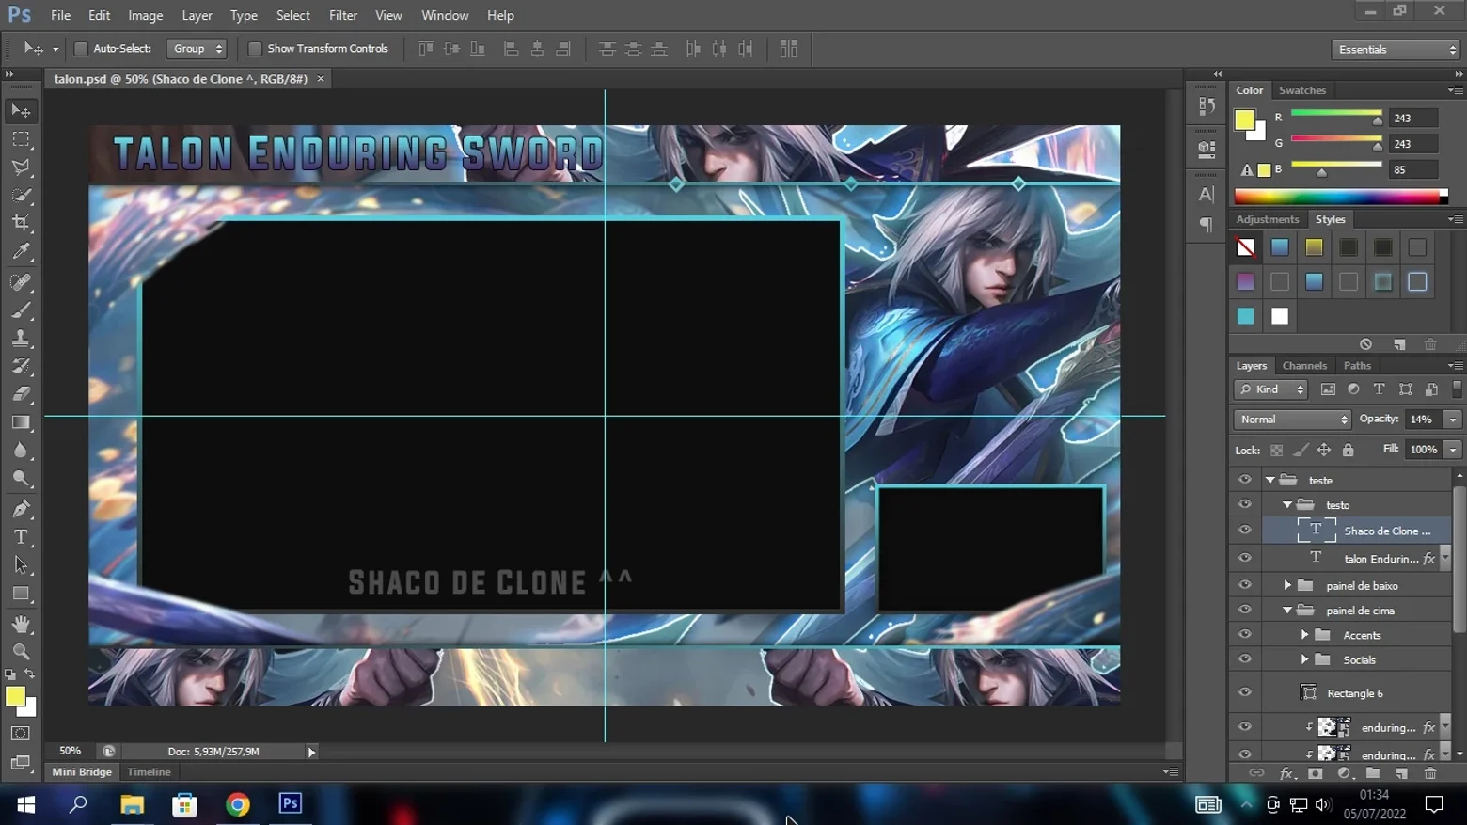Image resolution: width=1467 pixels, height=825 pixels.
Task: Create a new layer group
Action: click(1373, 773)
